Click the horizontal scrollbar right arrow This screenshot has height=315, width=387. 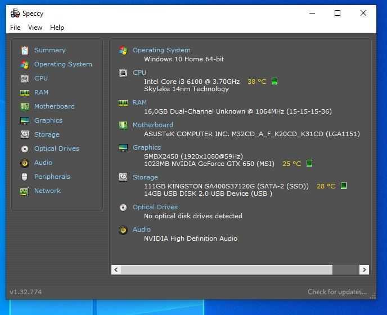[x=364, y=269]
